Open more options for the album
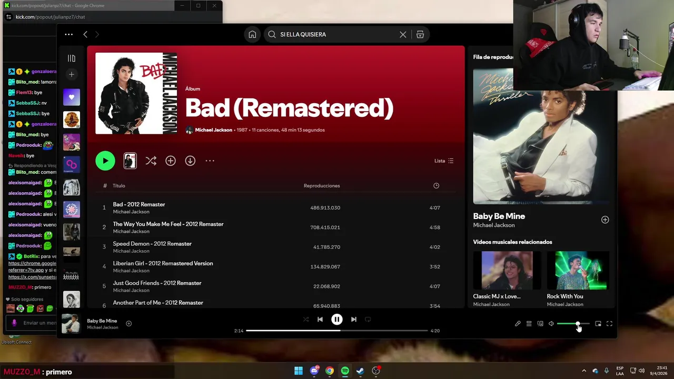This screenshot has width=674, height=379. tap(210, 161)
